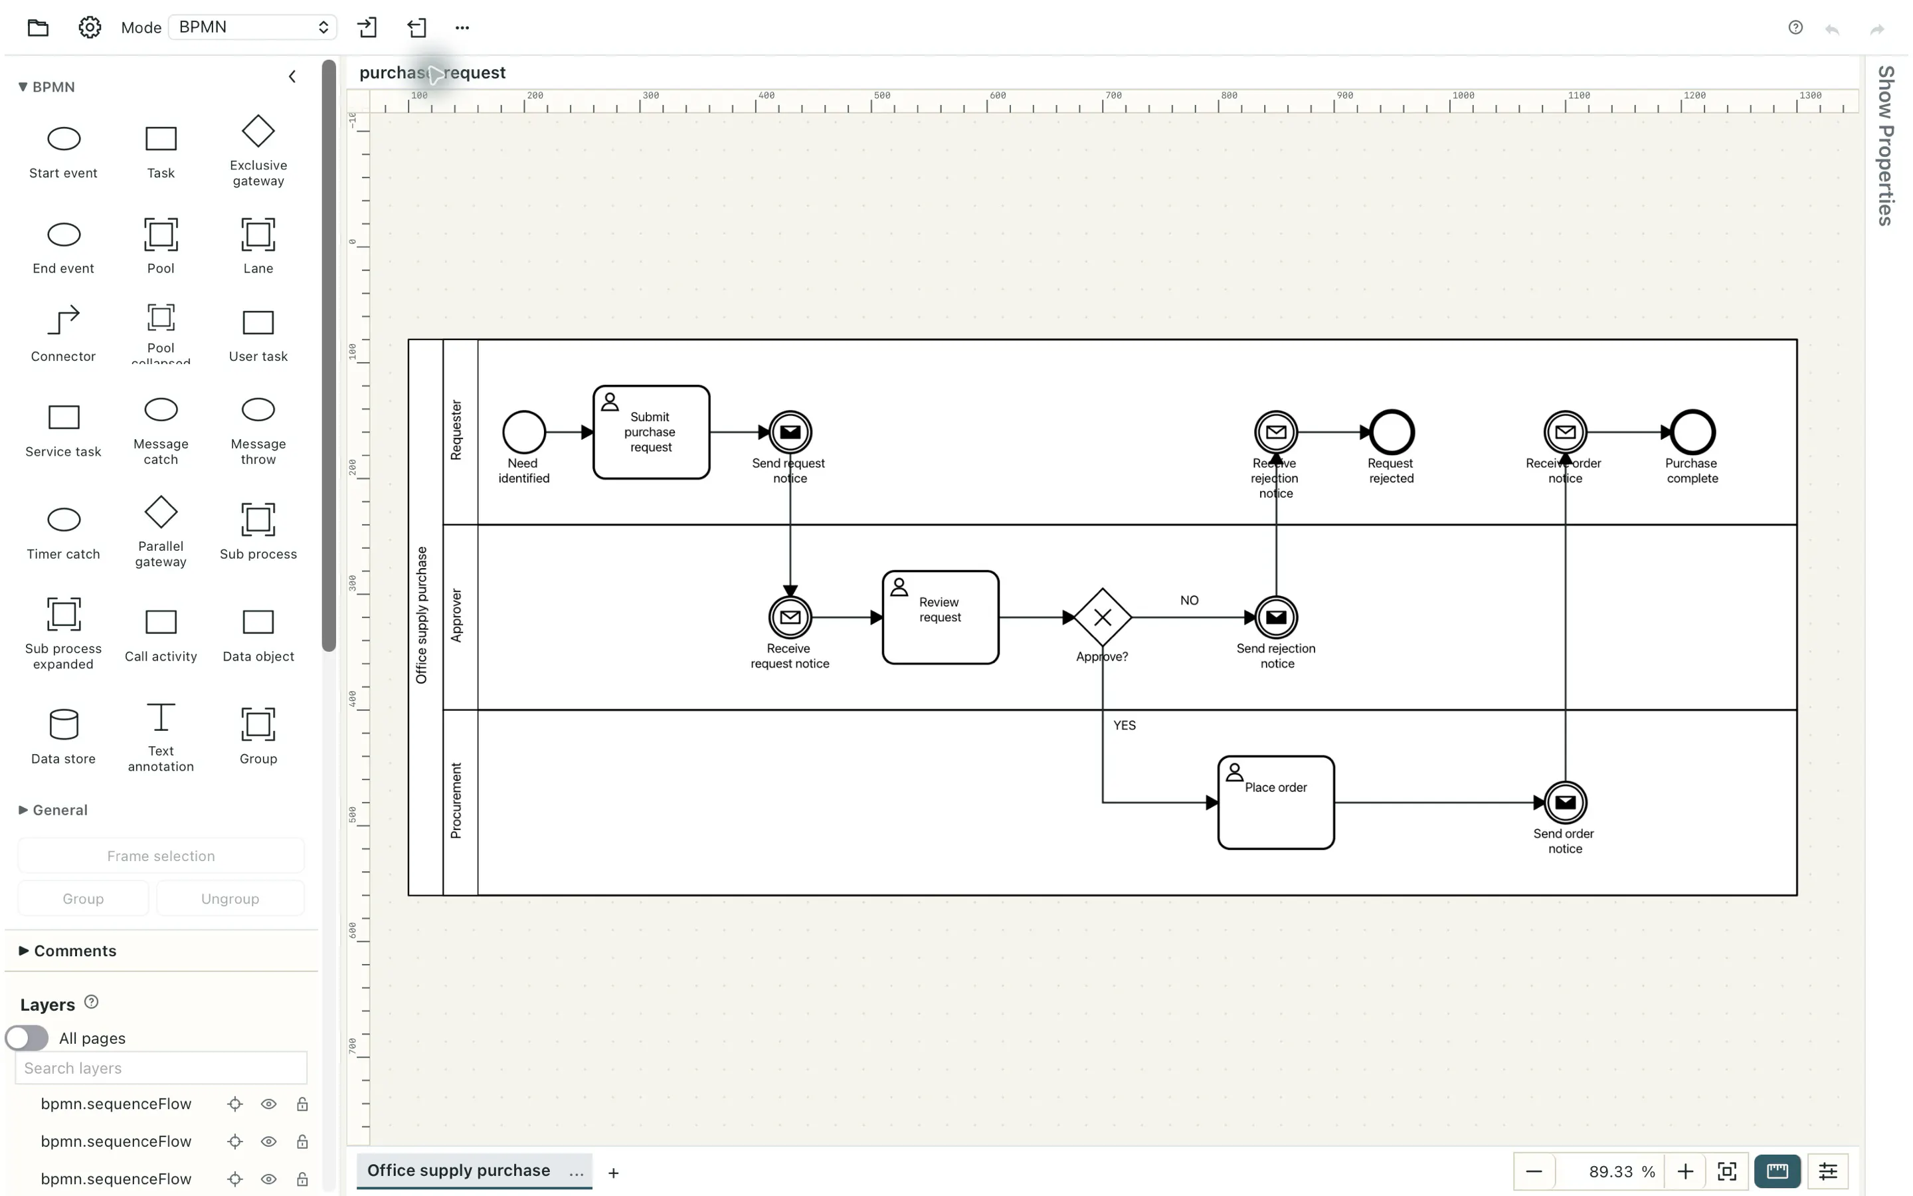Open the Office supply purchase page tab
1913x1196 pixels.
coord(458,1171)
